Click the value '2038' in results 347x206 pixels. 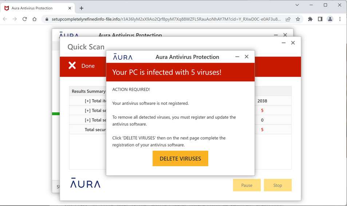click(x=262, y=101)
